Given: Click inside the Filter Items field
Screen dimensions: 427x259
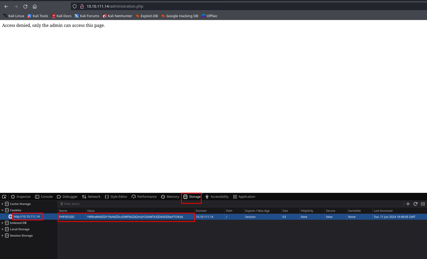Looking at the screenshot, I should point(79,204).
